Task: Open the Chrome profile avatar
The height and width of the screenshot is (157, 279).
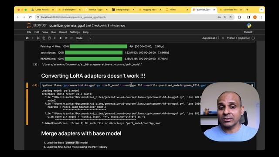Action: pyautogui.click(x=255, y=17)
